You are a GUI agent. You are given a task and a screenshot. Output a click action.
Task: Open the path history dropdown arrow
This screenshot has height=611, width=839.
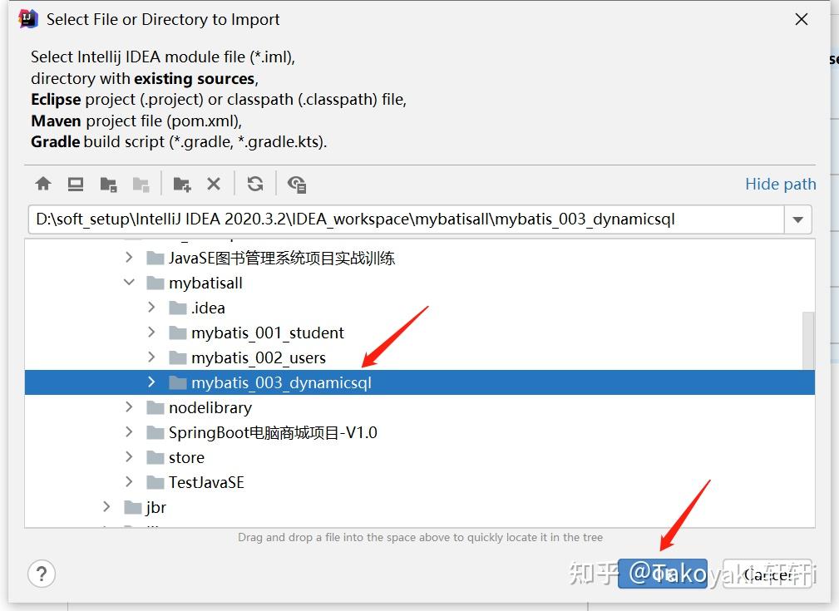tap(797, 219)
